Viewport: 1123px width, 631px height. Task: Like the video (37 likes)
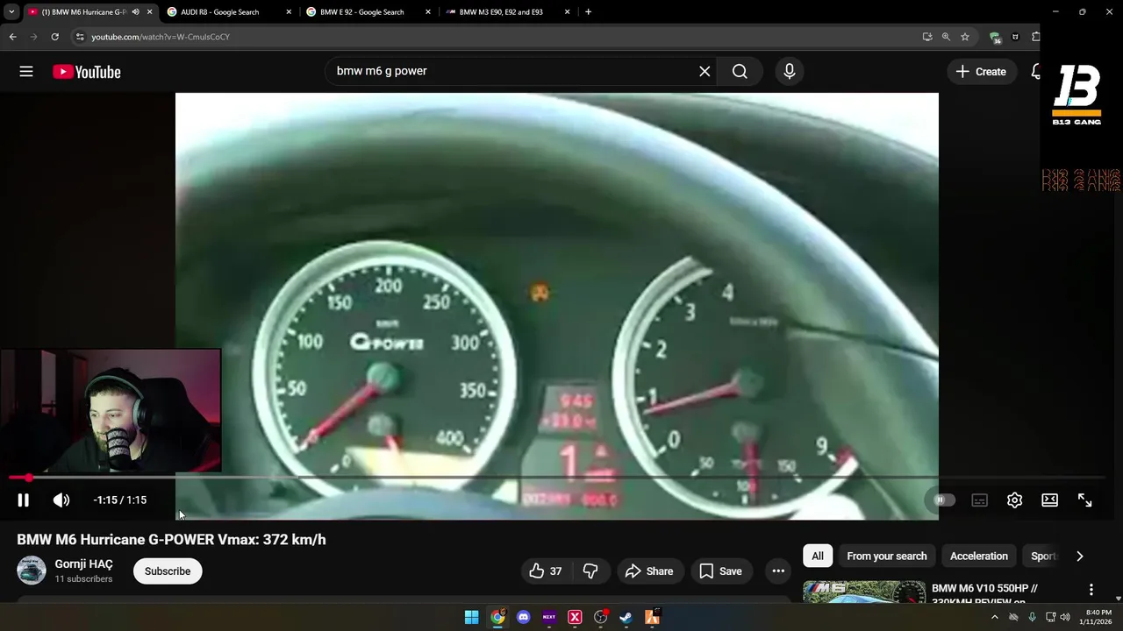point(545,571)
